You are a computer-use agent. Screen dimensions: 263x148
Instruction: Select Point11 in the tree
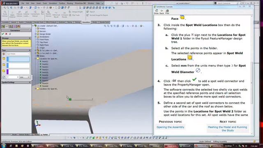45,61
